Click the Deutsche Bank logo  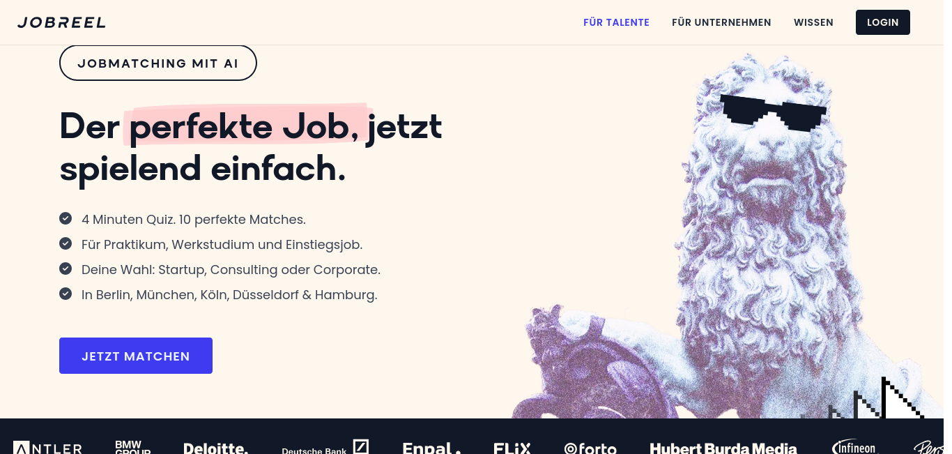[325, 447]
